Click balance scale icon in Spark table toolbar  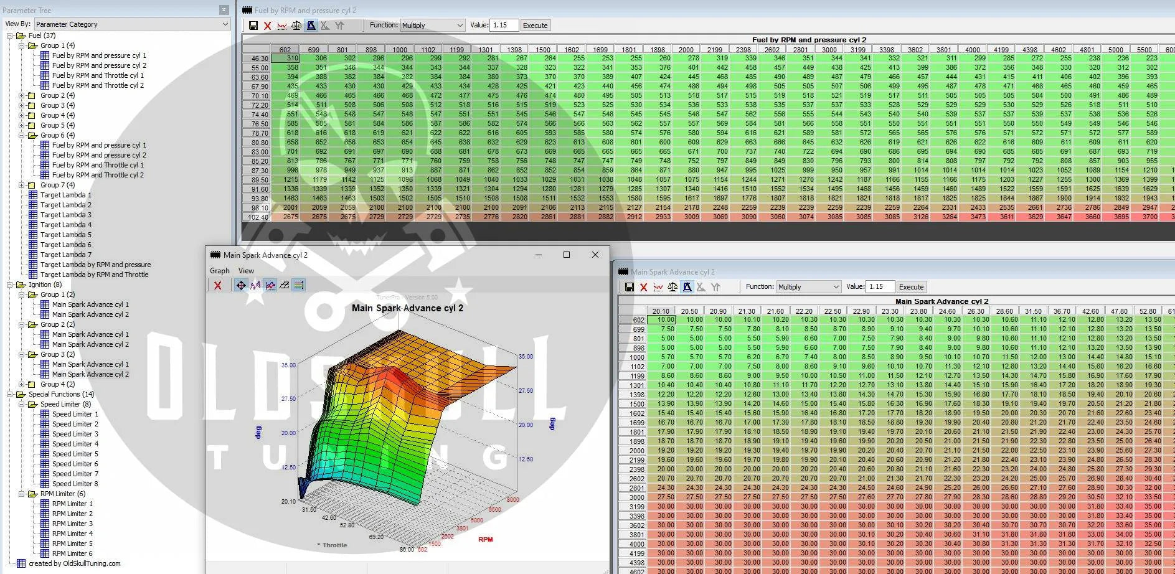[672, 287]
